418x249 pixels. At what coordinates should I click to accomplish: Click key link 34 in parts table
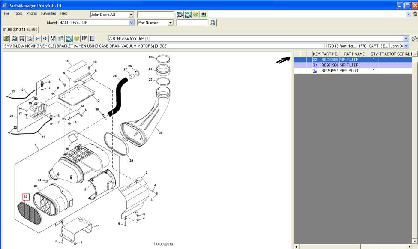tap(315, 71)
